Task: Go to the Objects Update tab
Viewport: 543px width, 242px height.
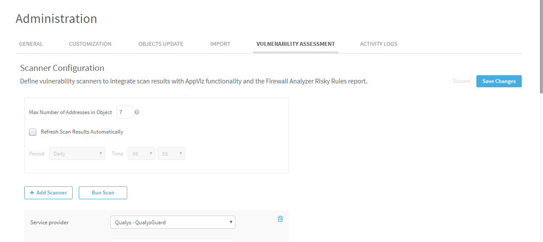Action: [161, 44]
